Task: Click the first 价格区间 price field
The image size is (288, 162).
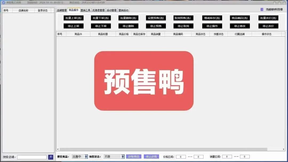Action: tap(181, 157)
